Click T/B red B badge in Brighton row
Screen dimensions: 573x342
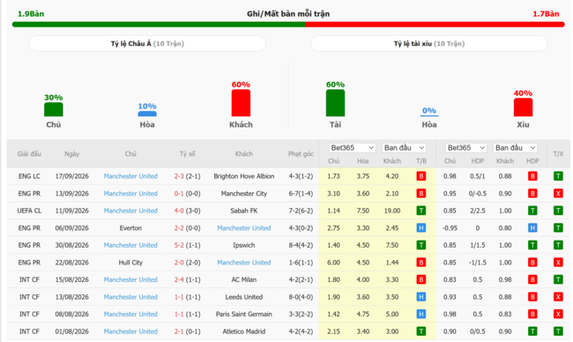[421, 176]
